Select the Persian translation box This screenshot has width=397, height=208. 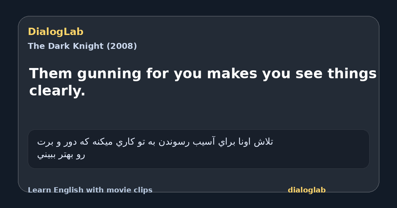(x=198, y=149)
